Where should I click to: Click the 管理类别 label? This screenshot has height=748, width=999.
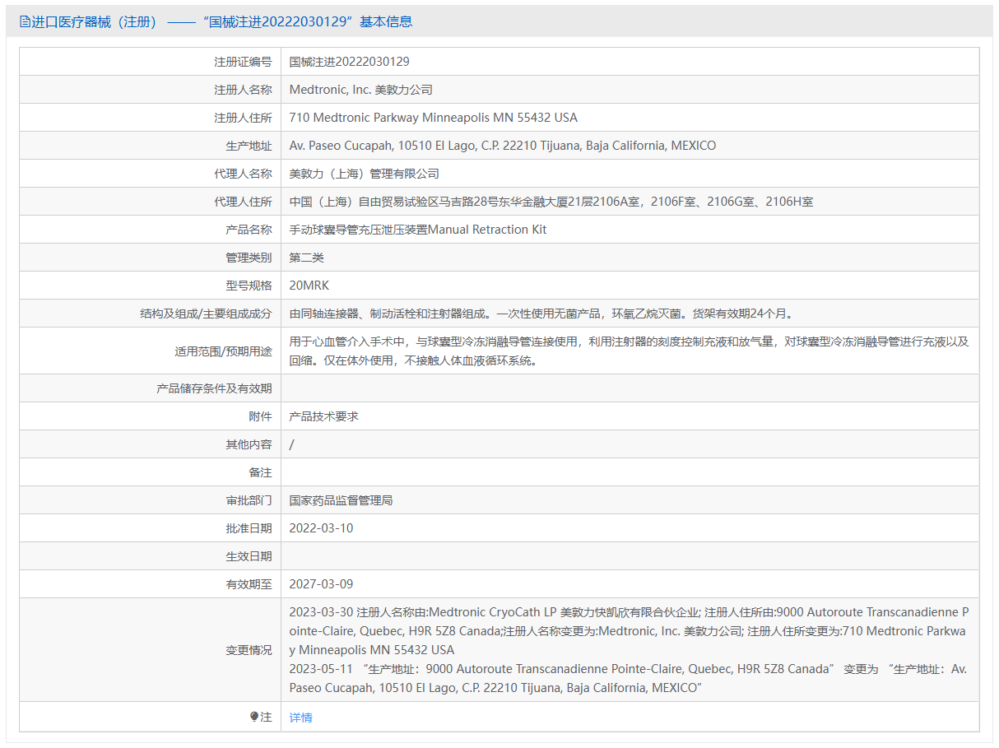coord(249,258)
